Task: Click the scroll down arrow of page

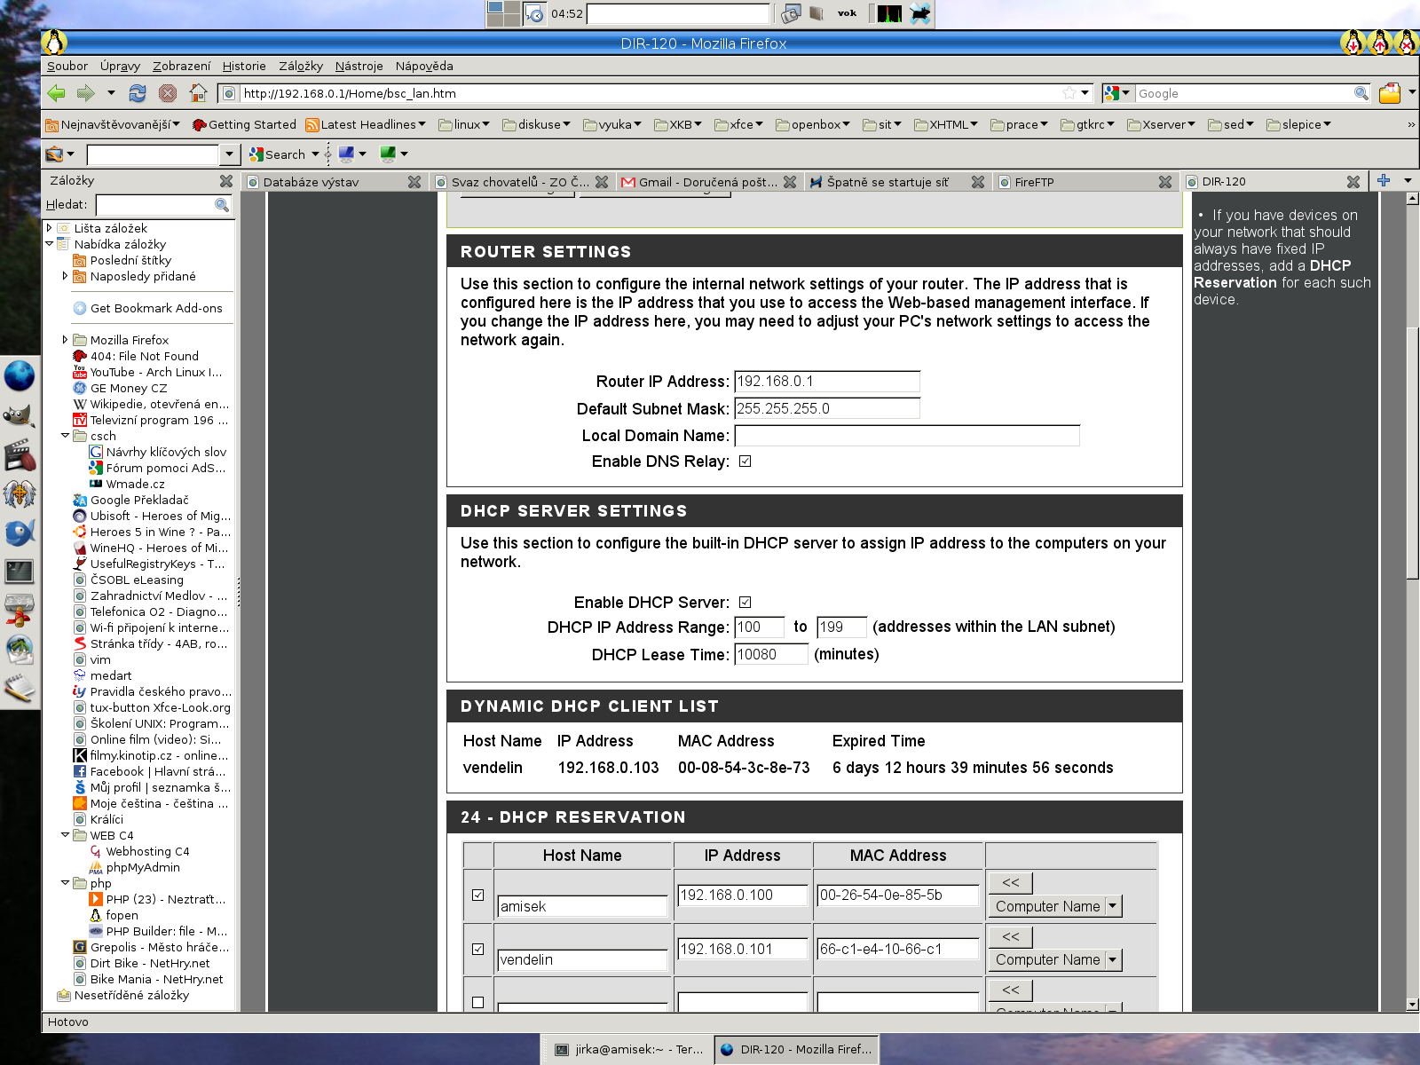Action: [1412, 1005]
